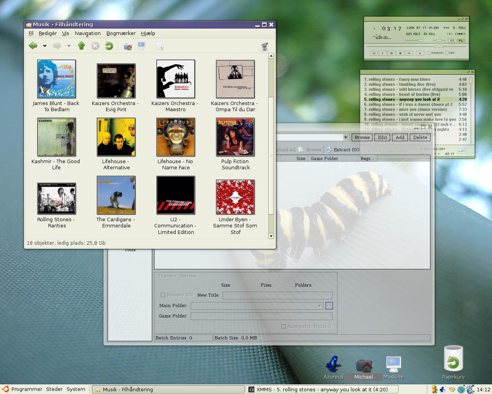492x394 pixels.
Task: Click the Delete button in background window
Action: pyautogui.click(x=420, y=137)
